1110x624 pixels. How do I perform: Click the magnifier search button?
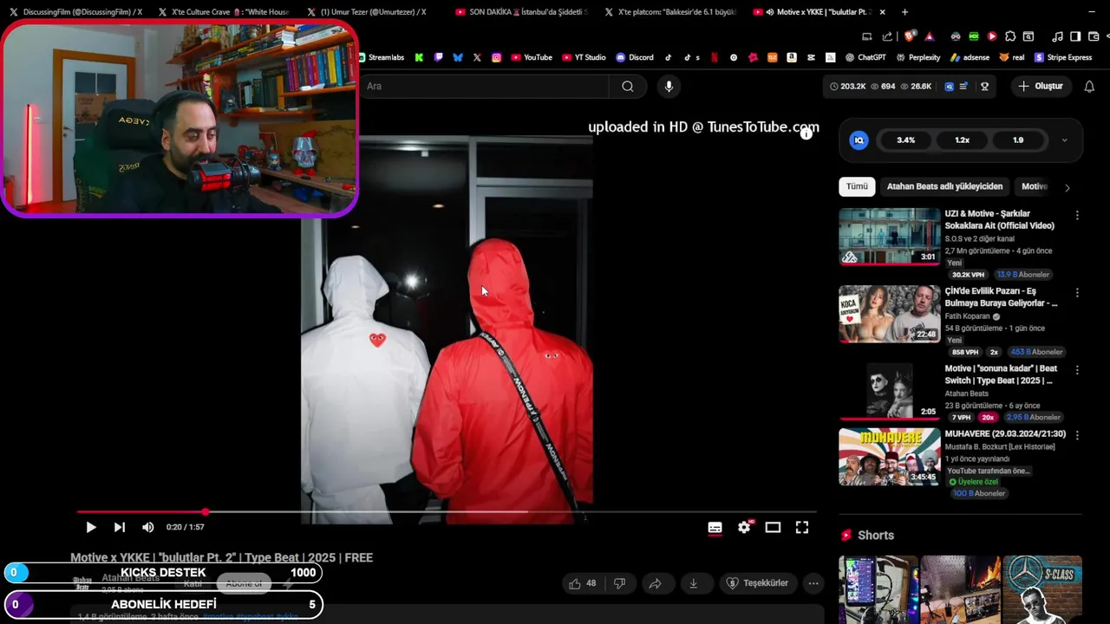click(x=628, y=86)
